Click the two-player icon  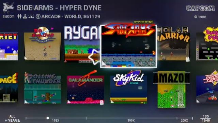[19, 17]
